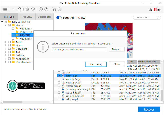Close the Recover dialog with Close button
Viewport: 164px width, 115px height.
tap(117, 64)
